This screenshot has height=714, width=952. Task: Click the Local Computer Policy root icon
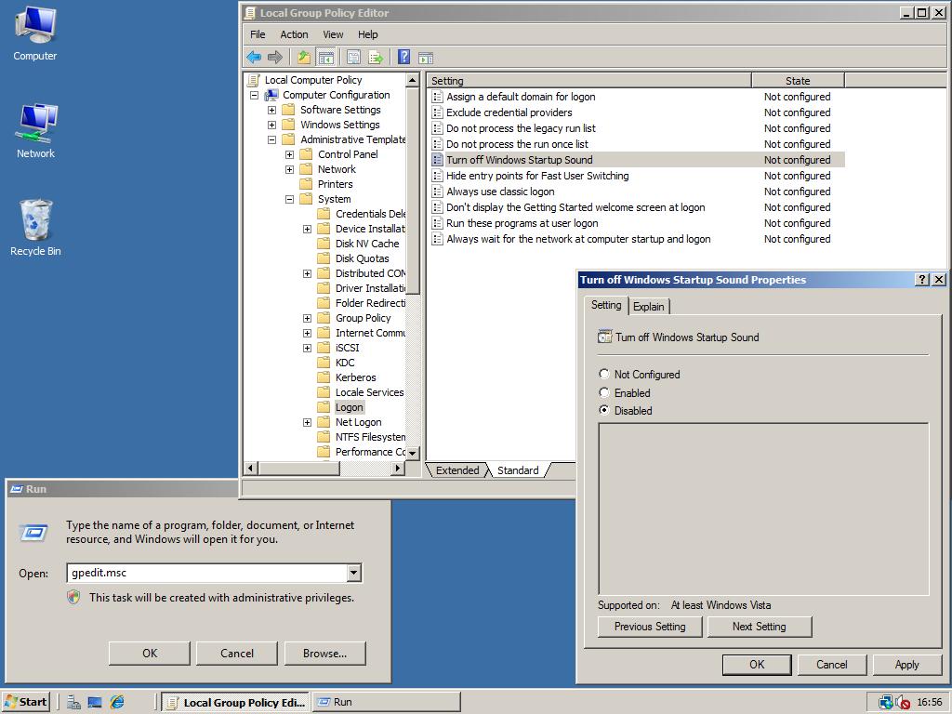click(254, 80)
